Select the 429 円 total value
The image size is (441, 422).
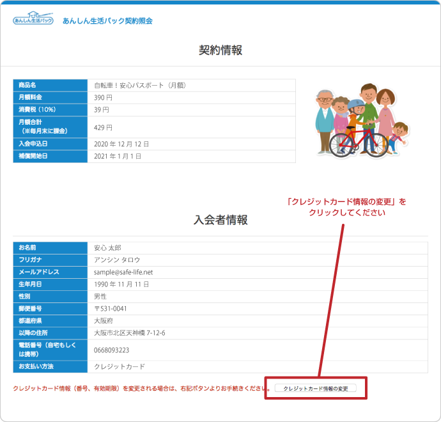(103, 127)
